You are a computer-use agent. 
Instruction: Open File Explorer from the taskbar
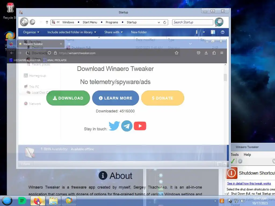pyautogui.click(x=53, y=201)
